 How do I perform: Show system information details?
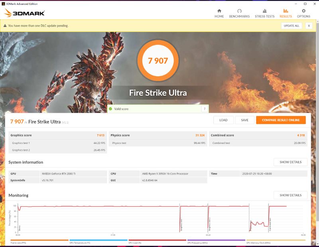(x=290, y=162)
